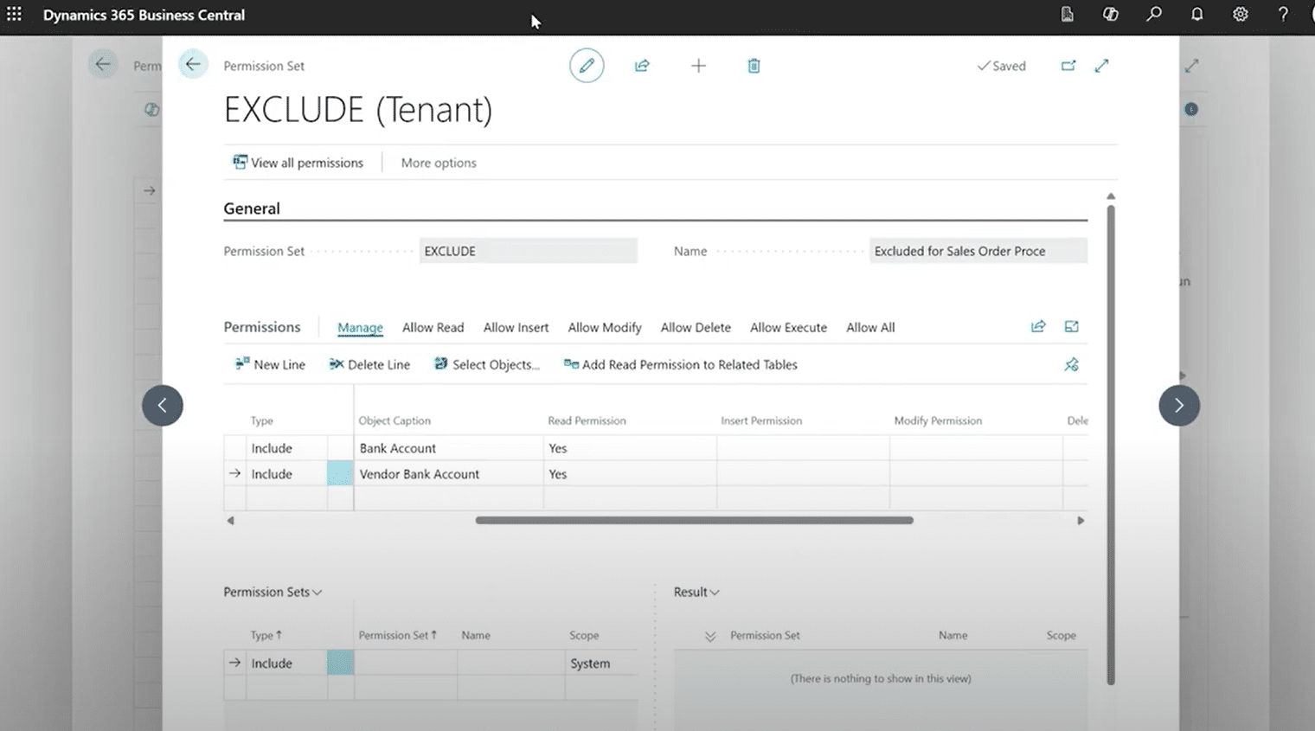Viewport: 1315px width, 731px height.
Task: Open the Allow Modify menu
Action: 605,327
